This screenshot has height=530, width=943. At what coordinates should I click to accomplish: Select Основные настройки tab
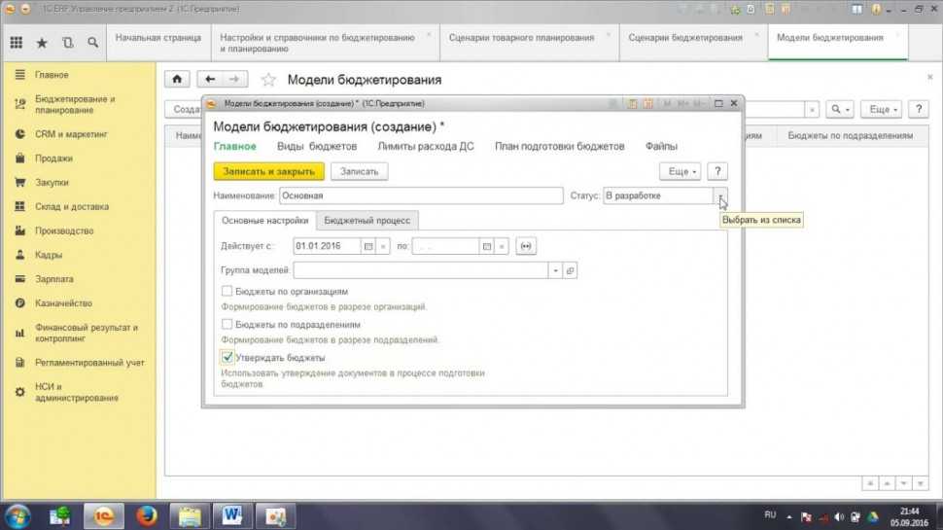click(x=264, y=220)
